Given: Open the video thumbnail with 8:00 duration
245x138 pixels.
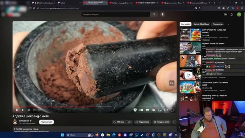Looking at the screenshot, I should pyautogui.click(x=190, y=61).
